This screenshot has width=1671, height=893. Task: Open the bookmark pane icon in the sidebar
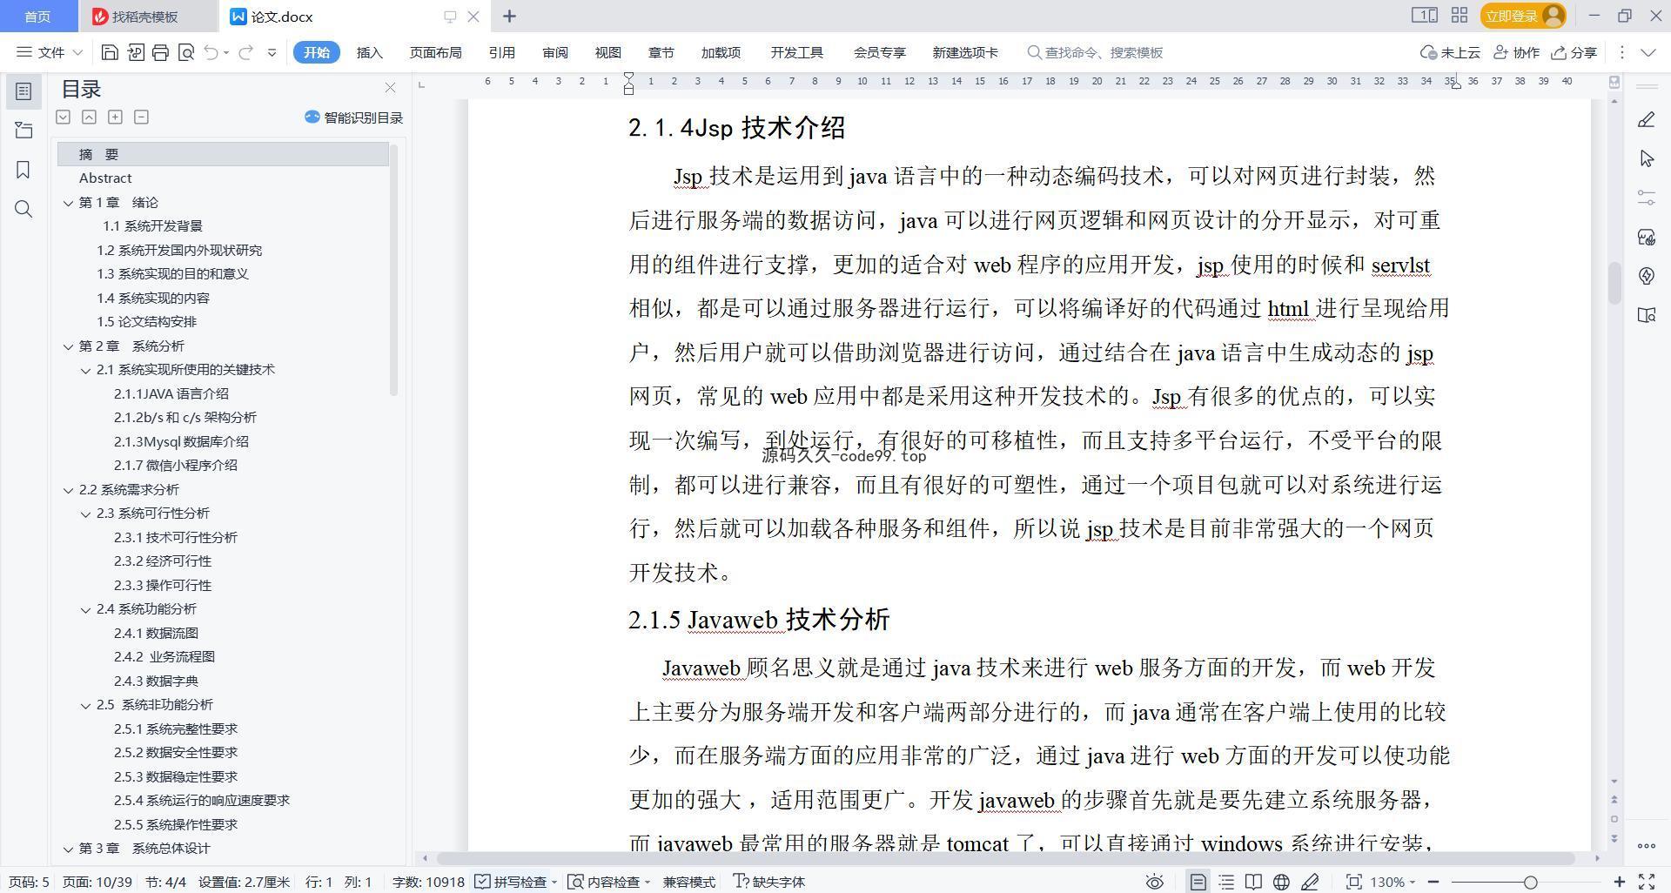tap(23, 170)
